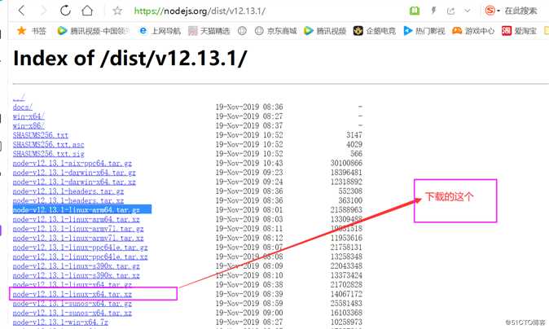Click the forward navigation arrow
The image size is (549, 329).
click(x=44, y=11)
